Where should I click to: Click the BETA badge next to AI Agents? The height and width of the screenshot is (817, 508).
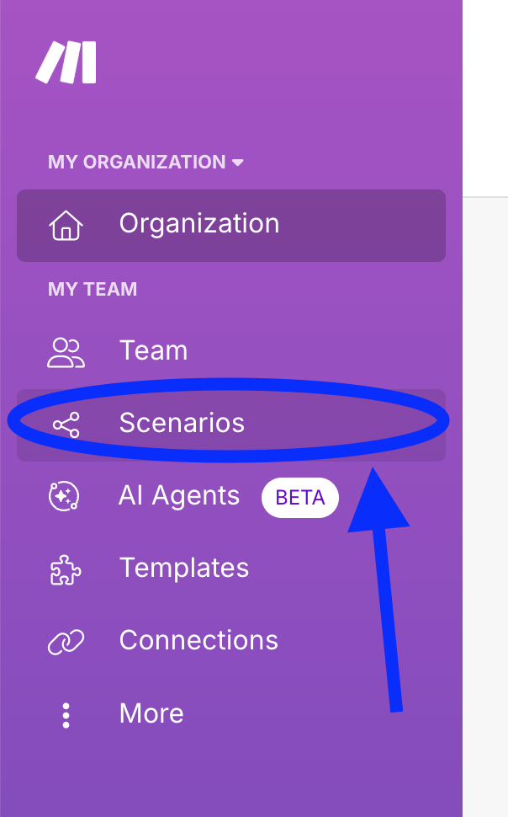[299, 498]
